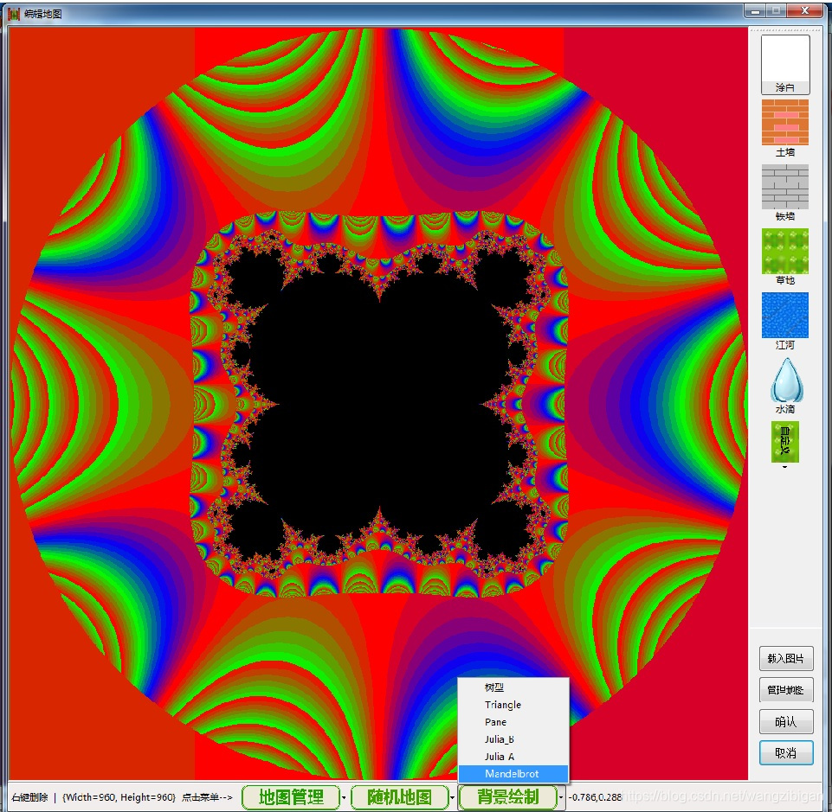Choose Mandelbrot from the background menu
This screenshot has width=832, height=812.
(513, 774)
